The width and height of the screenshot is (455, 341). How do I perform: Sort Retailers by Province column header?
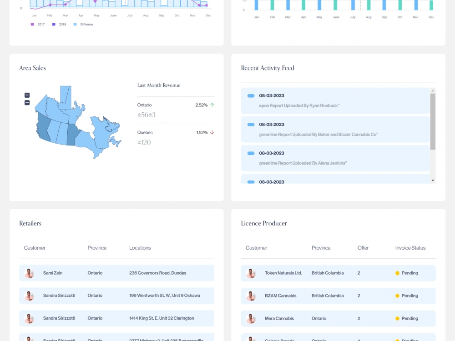point(97,248)
